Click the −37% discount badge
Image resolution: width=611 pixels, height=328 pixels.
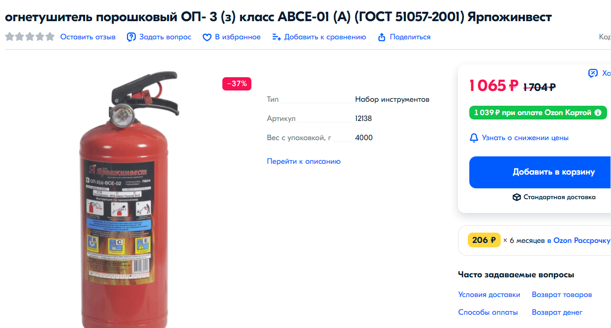237,84
